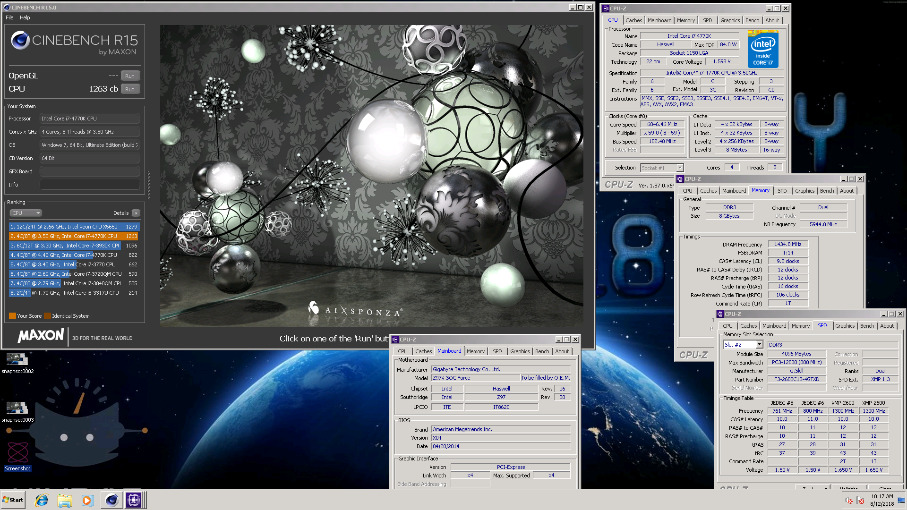Click the Processor field Intel Core i7-4770K
This screenshot has width=907, height=510.
coord(90,119)
